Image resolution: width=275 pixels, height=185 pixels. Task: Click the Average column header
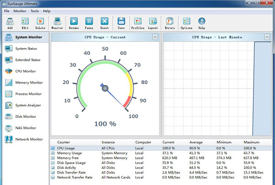click(196, 142)
